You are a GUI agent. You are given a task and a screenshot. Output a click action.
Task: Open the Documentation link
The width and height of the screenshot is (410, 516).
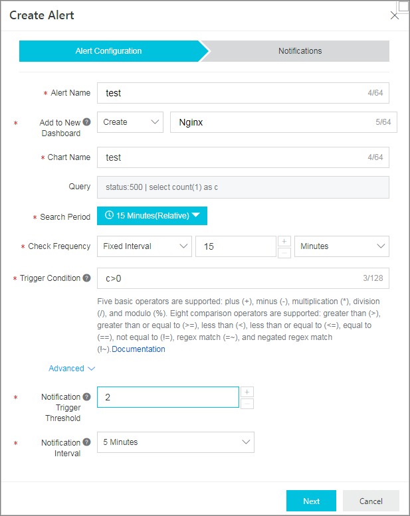[x=138, y=349]
